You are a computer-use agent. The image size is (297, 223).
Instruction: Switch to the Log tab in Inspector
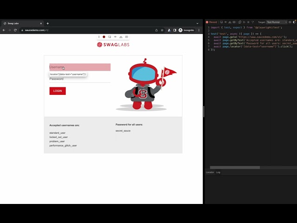(x=218, y=172)
